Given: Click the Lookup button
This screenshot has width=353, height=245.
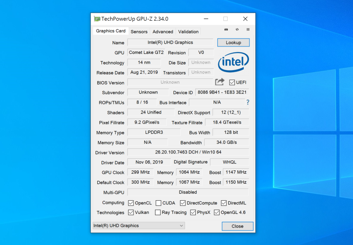Looking at the screenshot, I should (233, 43).
